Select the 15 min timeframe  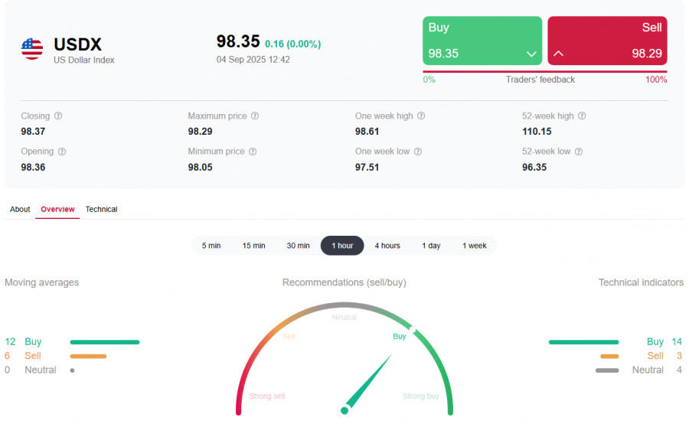coord(254,246)
